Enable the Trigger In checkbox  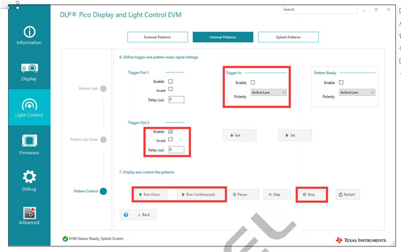[x=253, y=83]
